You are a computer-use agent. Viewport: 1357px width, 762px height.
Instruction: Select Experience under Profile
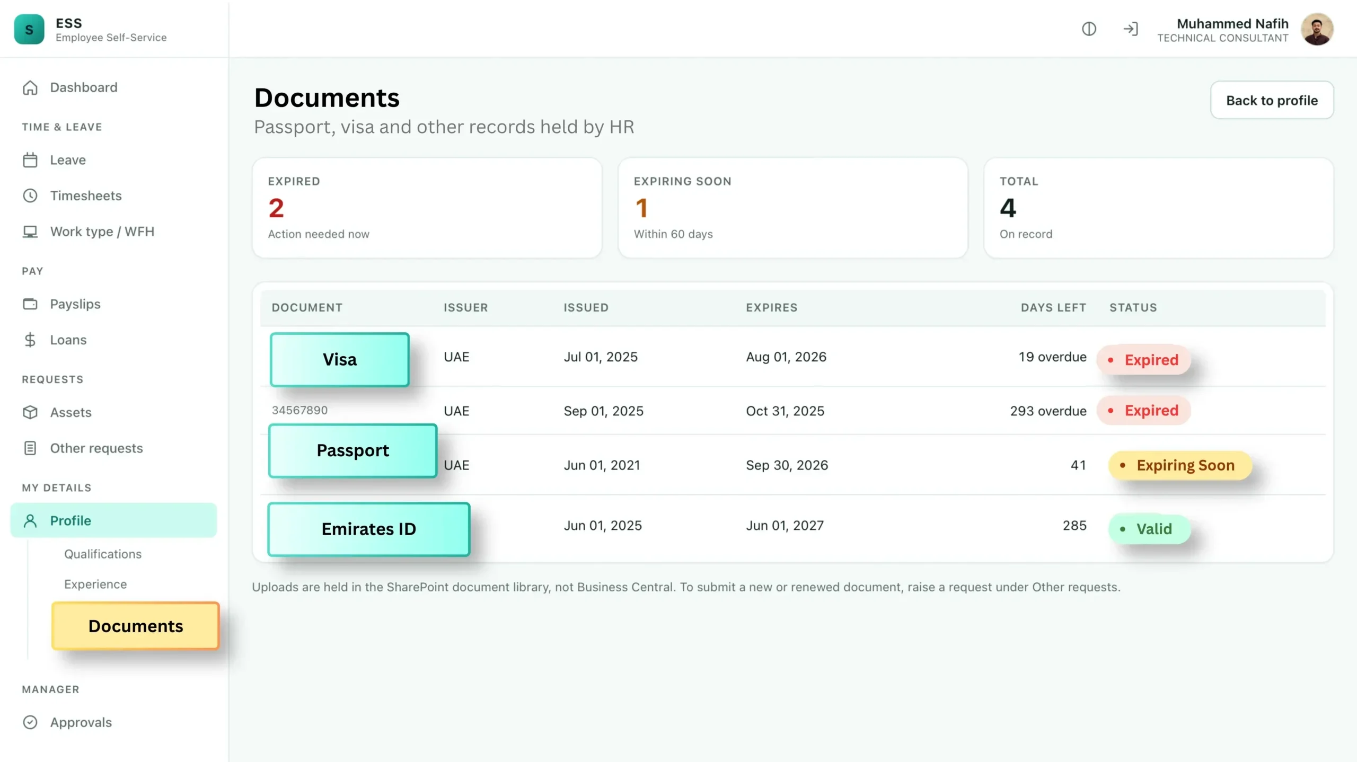click(95, 584)
